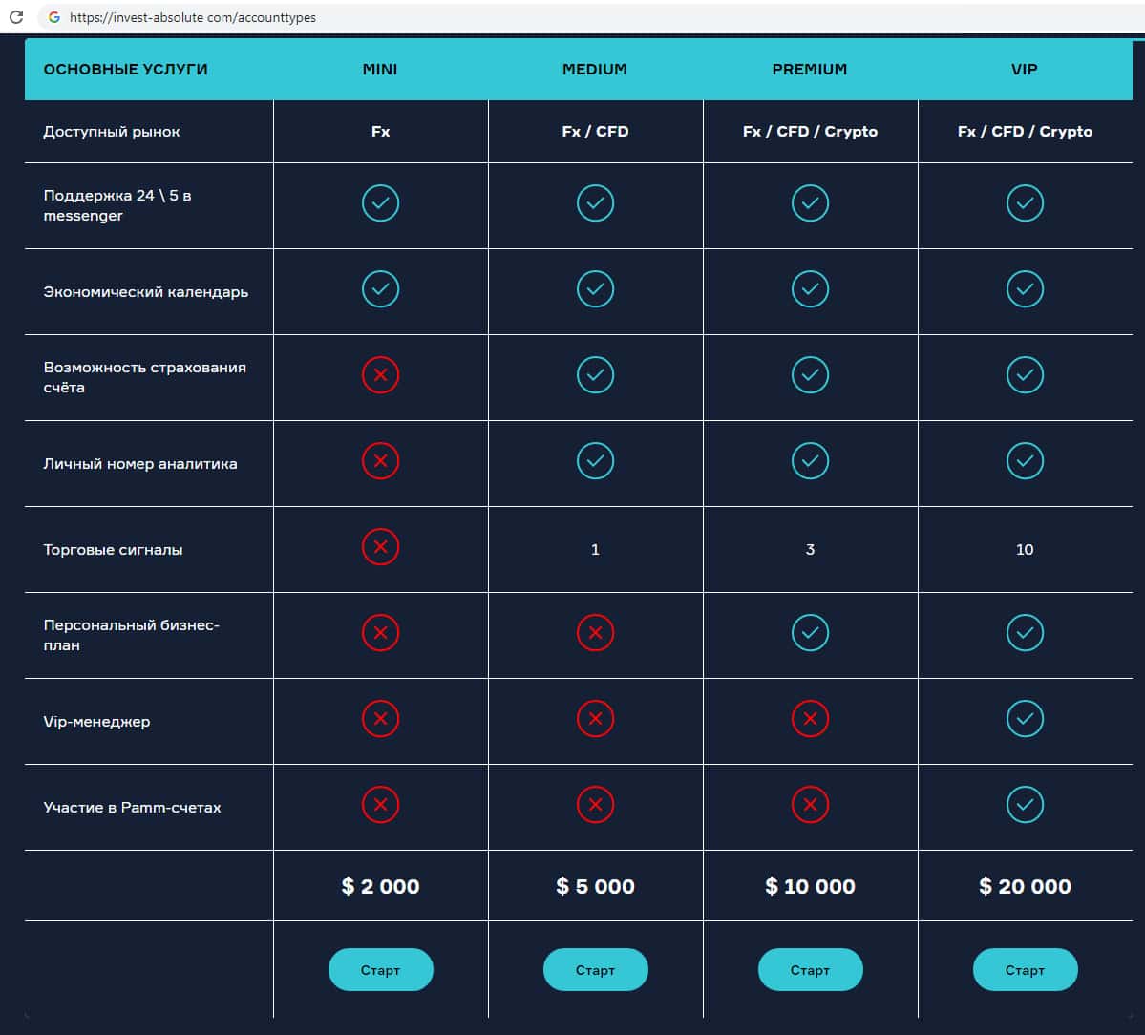Image resolution: width=1145 pixels, height=1035 pixels.
Task: Click MEDIUM checkmark in Личный номер аналитика row
Action: tap(595, 460)
